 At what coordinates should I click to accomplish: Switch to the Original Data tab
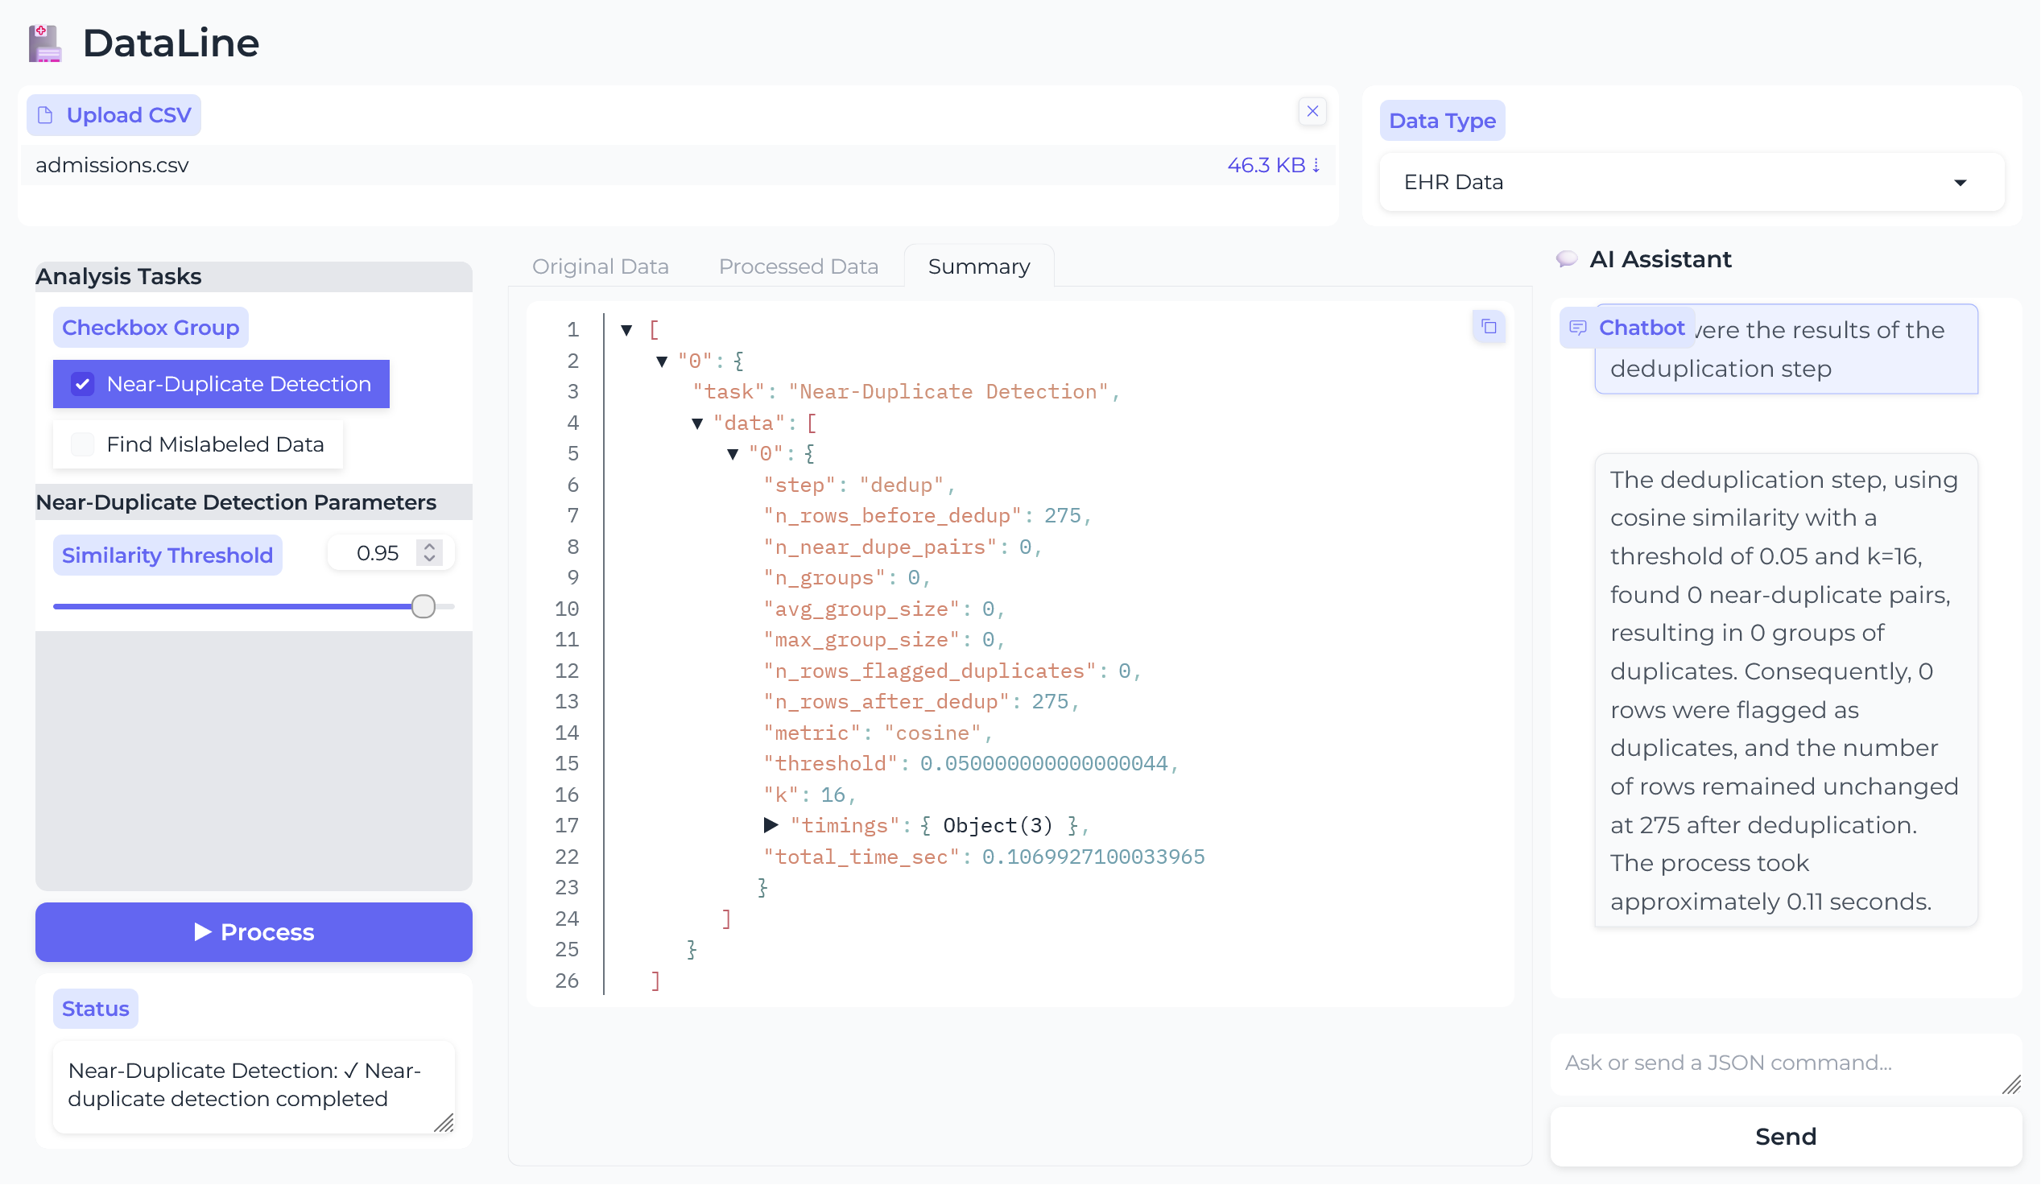tap(599, 266)
